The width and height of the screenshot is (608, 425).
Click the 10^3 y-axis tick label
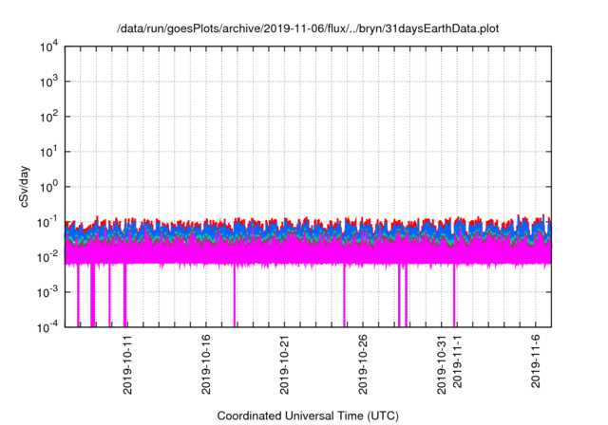[49, 82]
